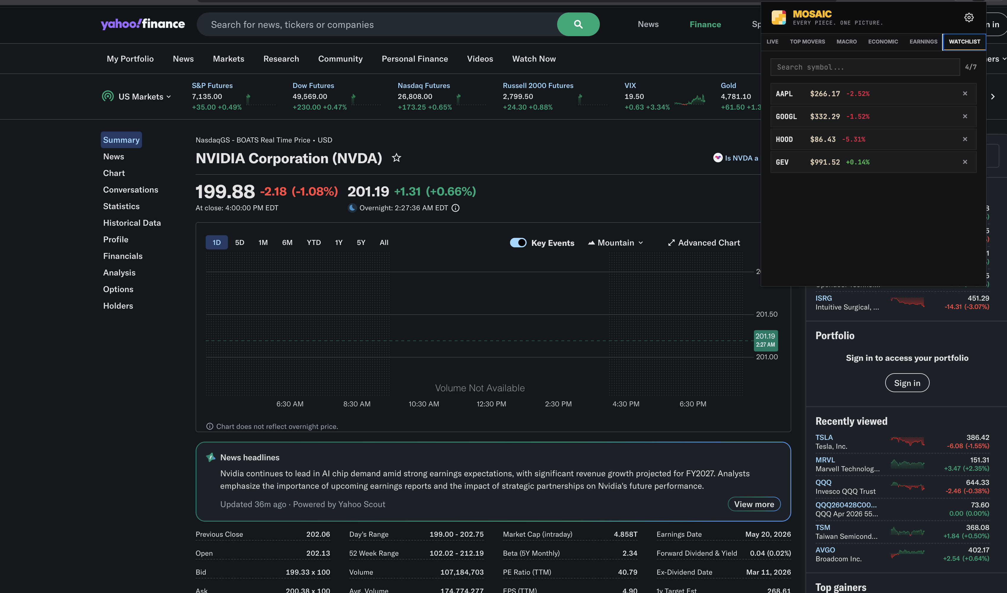This screenshot has width=1007, height=593.
Task: Add NVDA to watchlist with star icon
Action: click(x=396, y=158)
